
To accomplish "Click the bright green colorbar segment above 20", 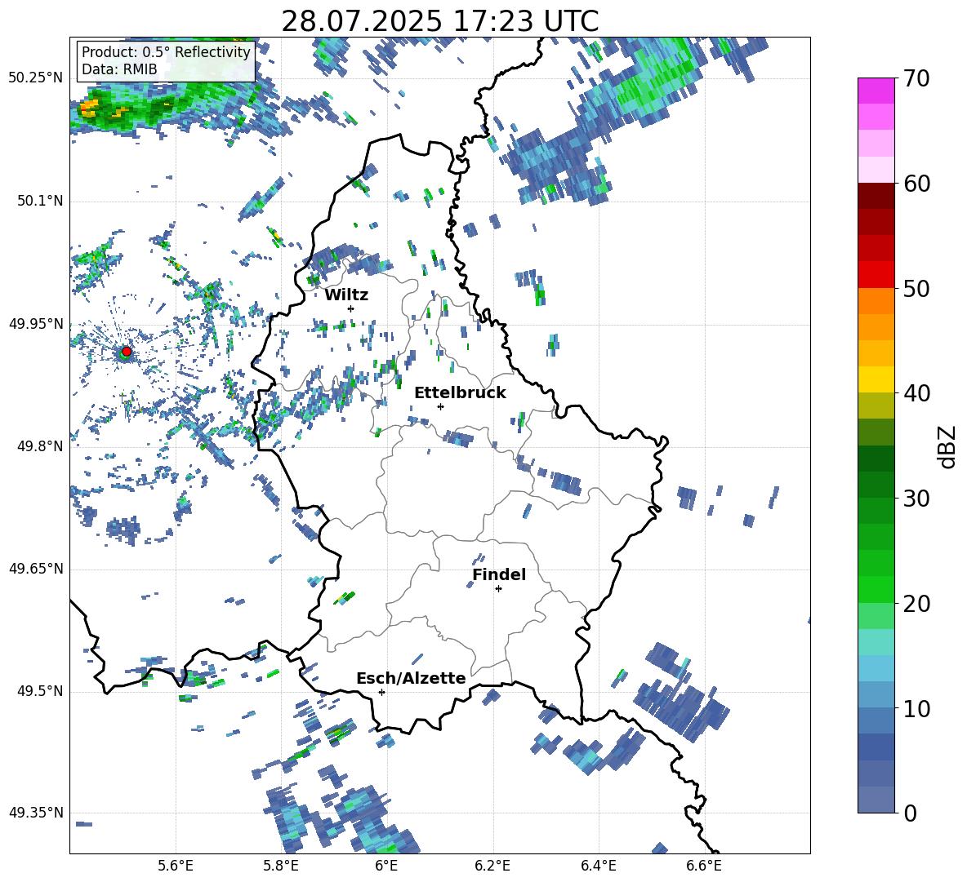I will coord(876,589).
